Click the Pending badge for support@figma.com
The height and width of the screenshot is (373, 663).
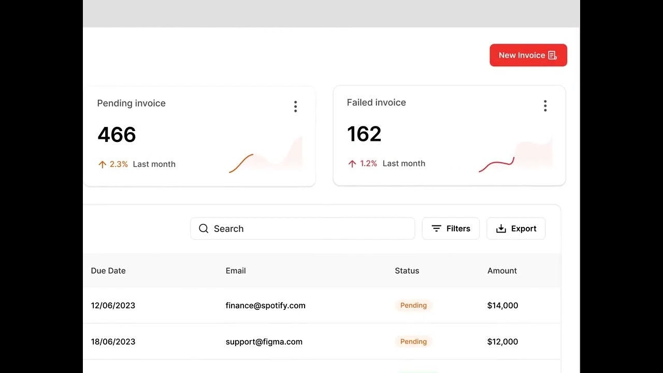pos(413,341)
